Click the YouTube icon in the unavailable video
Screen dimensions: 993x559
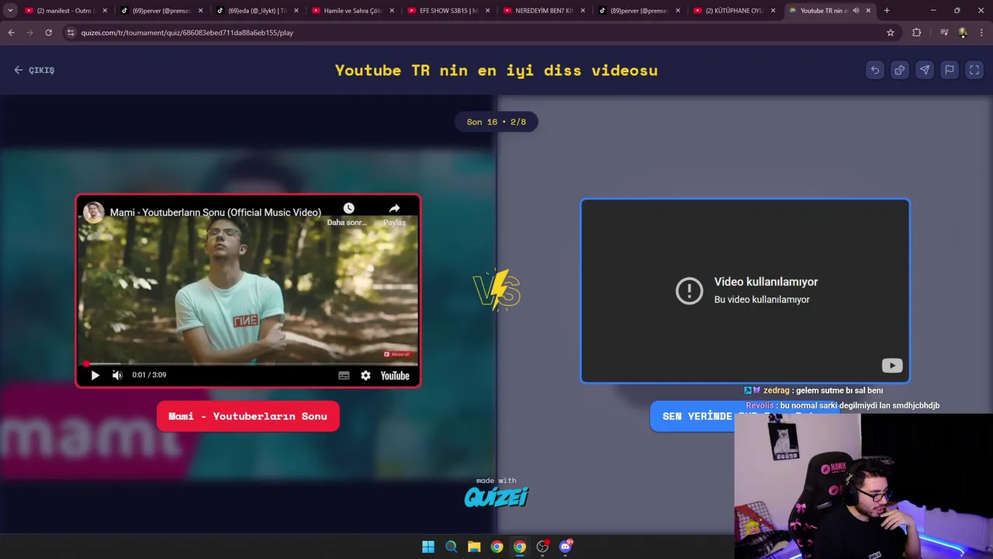tap(891, 366)
